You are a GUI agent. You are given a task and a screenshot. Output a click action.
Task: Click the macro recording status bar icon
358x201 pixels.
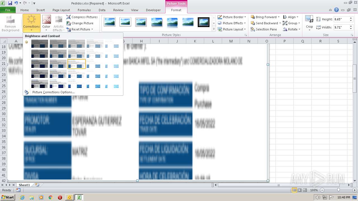coord(18,190)
